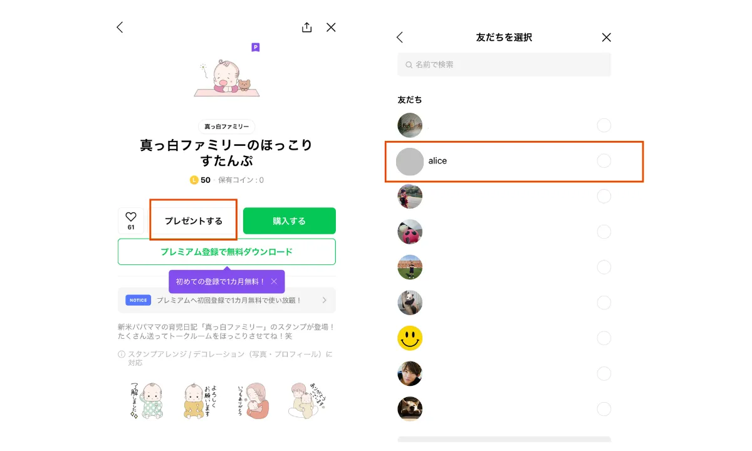Tap the 了解しました baby sticker preview
The width and height of the screenshot is (752, 451).
[146, 400]
